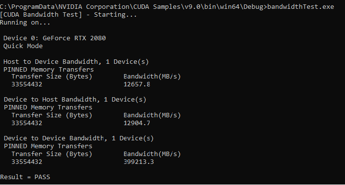Click the 12657.8 bandwidth value
Viewport: 345px width, 185px height.
137,84
